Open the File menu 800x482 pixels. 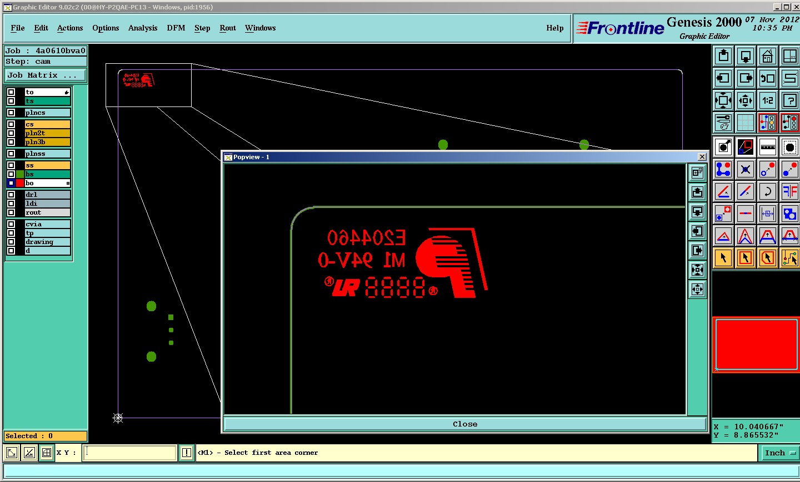[18, 28]
